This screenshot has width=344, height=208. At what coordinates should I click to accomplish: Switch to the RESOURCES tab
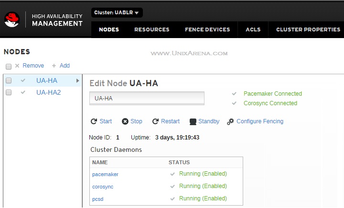pyautogui.click(x=152, y=30)
